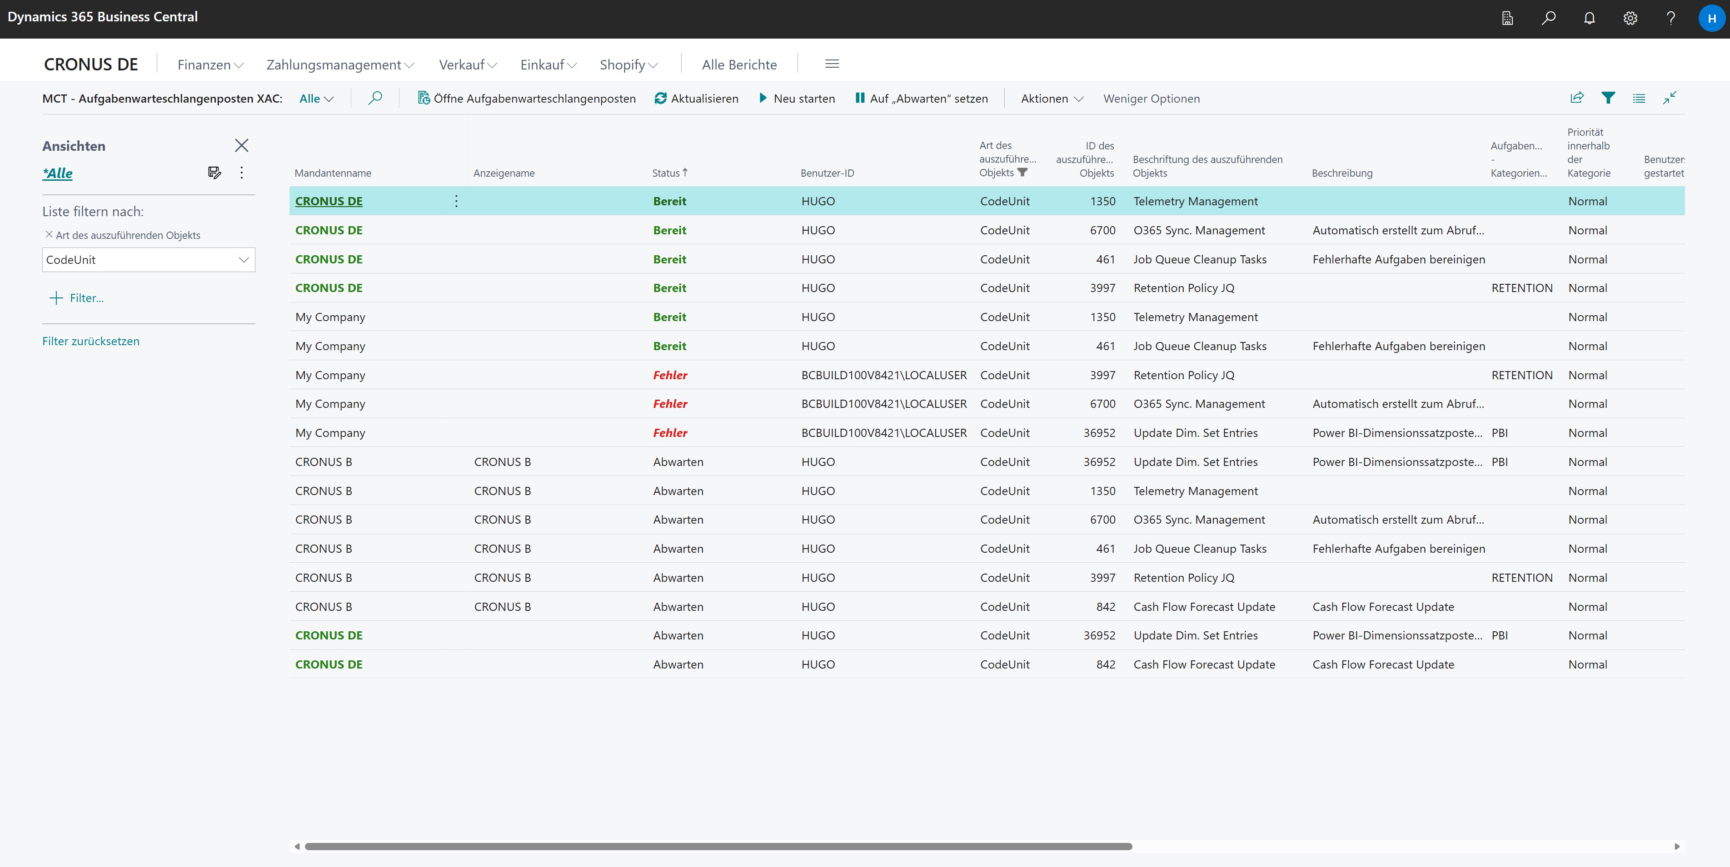
Task: Select the *Alle view link
Action: click(57, 173)
